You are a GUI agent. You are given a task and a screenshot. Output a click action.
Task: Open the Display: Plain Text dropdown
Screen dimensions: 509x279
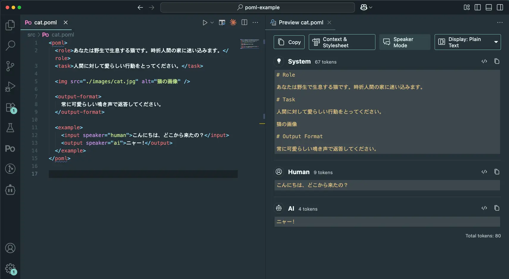click(468, 42)
